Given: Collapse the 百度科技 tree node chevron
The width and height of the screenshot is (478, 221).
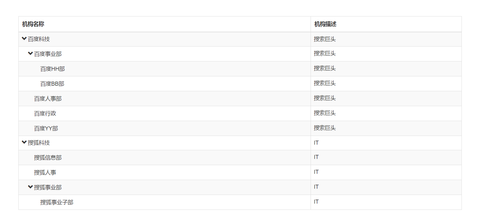Looking at the screenshot, I should tap(24, 39).
